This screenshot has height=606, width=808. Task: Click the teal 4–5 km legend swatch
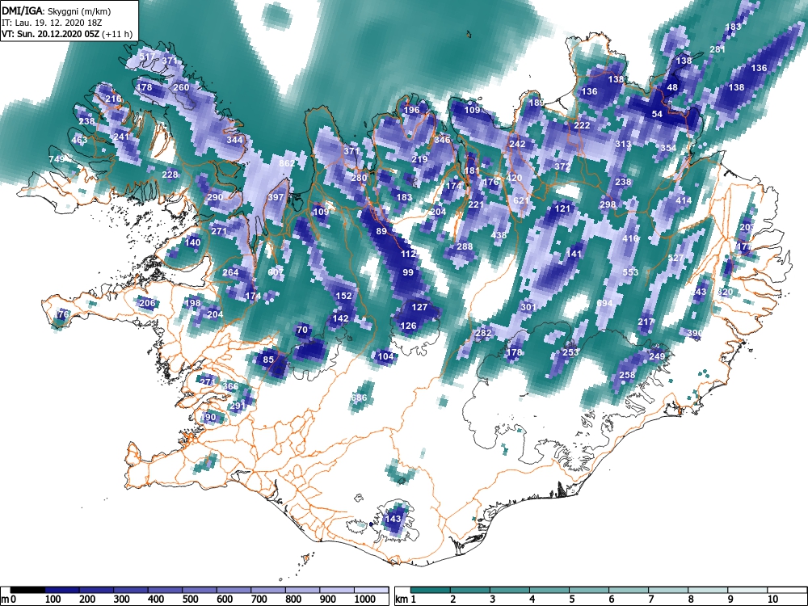(x=549, y=590)
